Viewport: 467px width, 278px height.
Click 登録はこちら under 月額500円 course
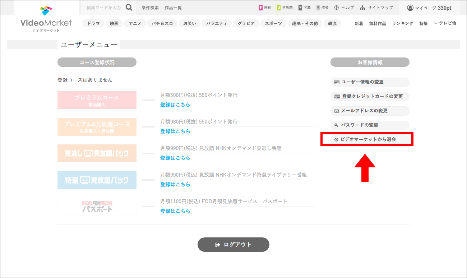[x=175, y=105]
